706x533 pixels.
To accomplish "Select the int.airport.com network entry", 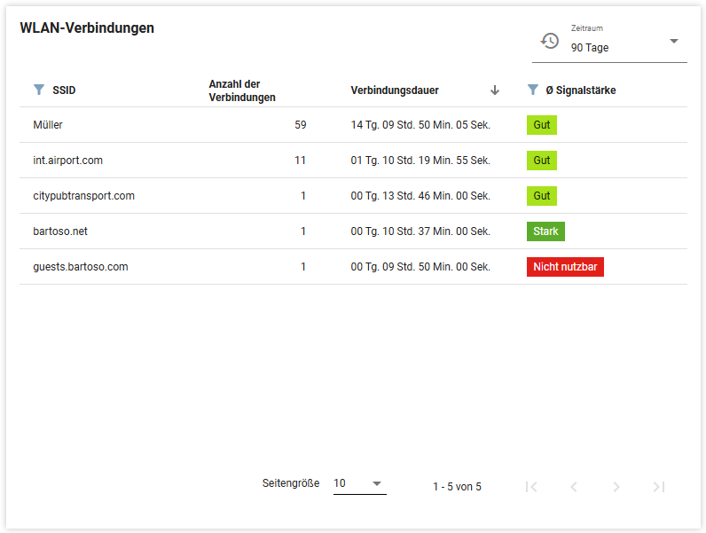I will point(67,161).
